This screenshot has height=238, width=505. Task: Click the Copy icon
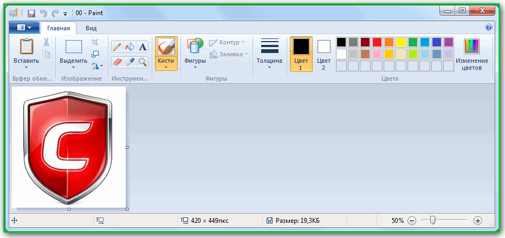click(47, 54)
